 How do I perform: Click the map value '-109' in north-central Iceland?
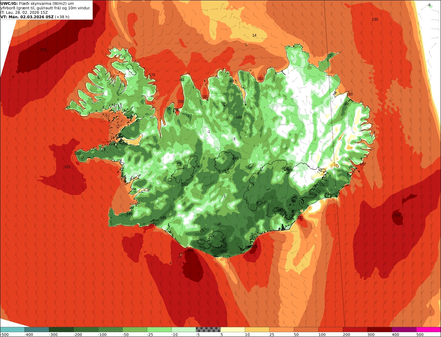238,118
